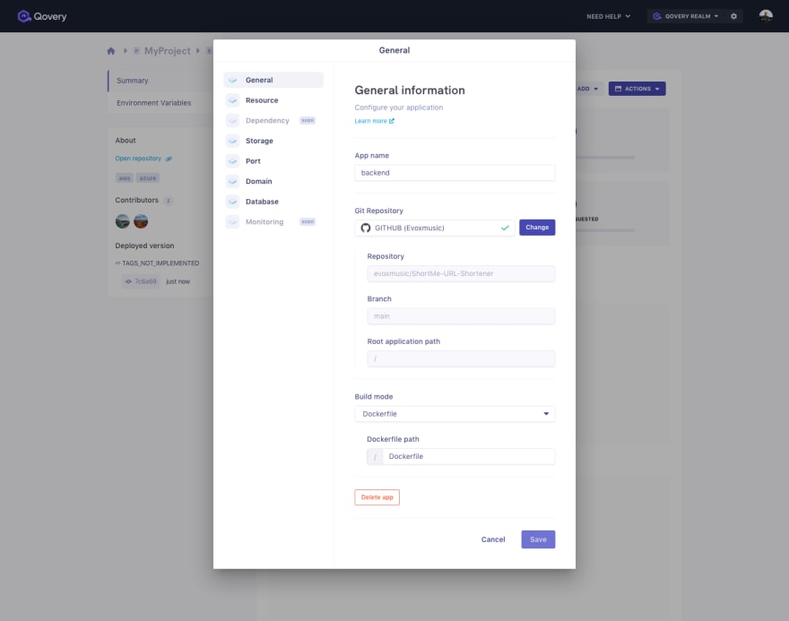Click the Storage section icon
Viewport: 789px width, 621px height.
tap(232, 141)
